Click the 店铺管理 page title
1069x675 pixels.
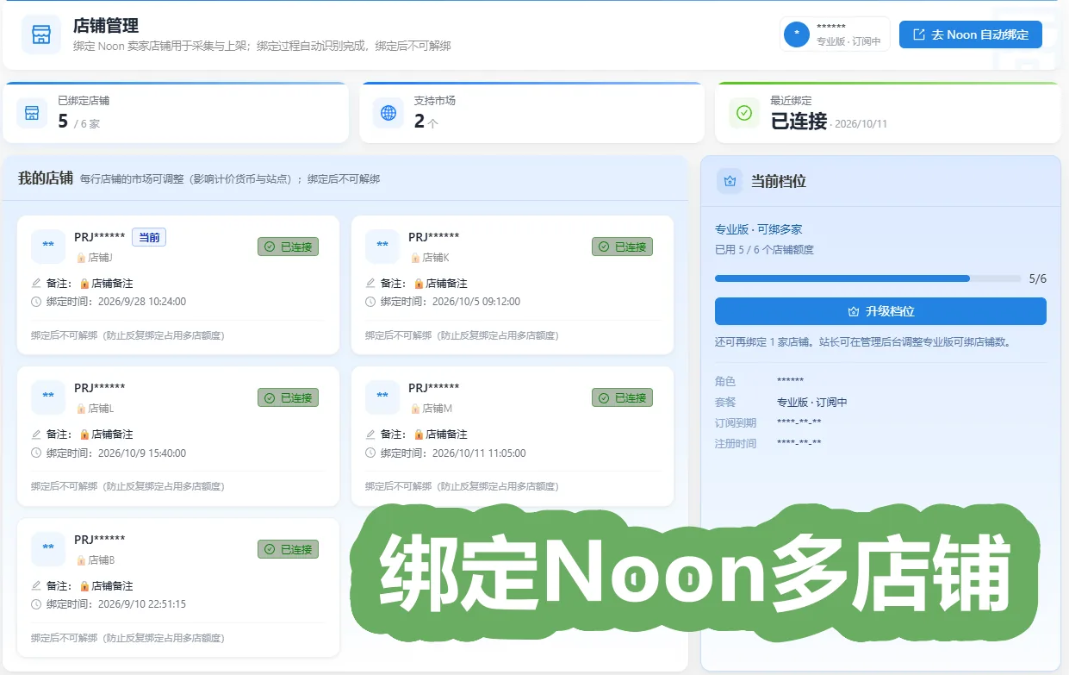tap(106, 27)
